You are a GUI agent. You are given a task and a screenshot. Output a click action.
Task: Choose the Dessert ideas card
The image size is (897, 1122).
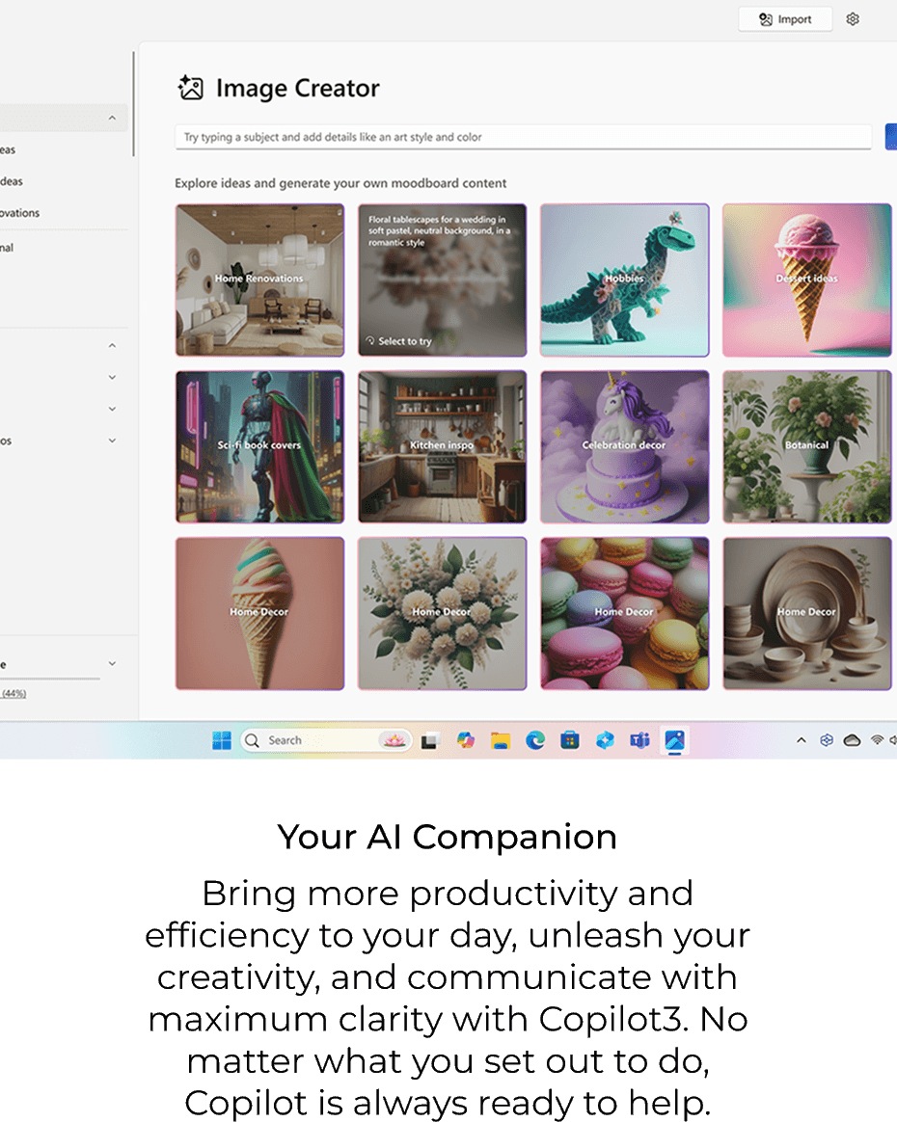(806, 280)
